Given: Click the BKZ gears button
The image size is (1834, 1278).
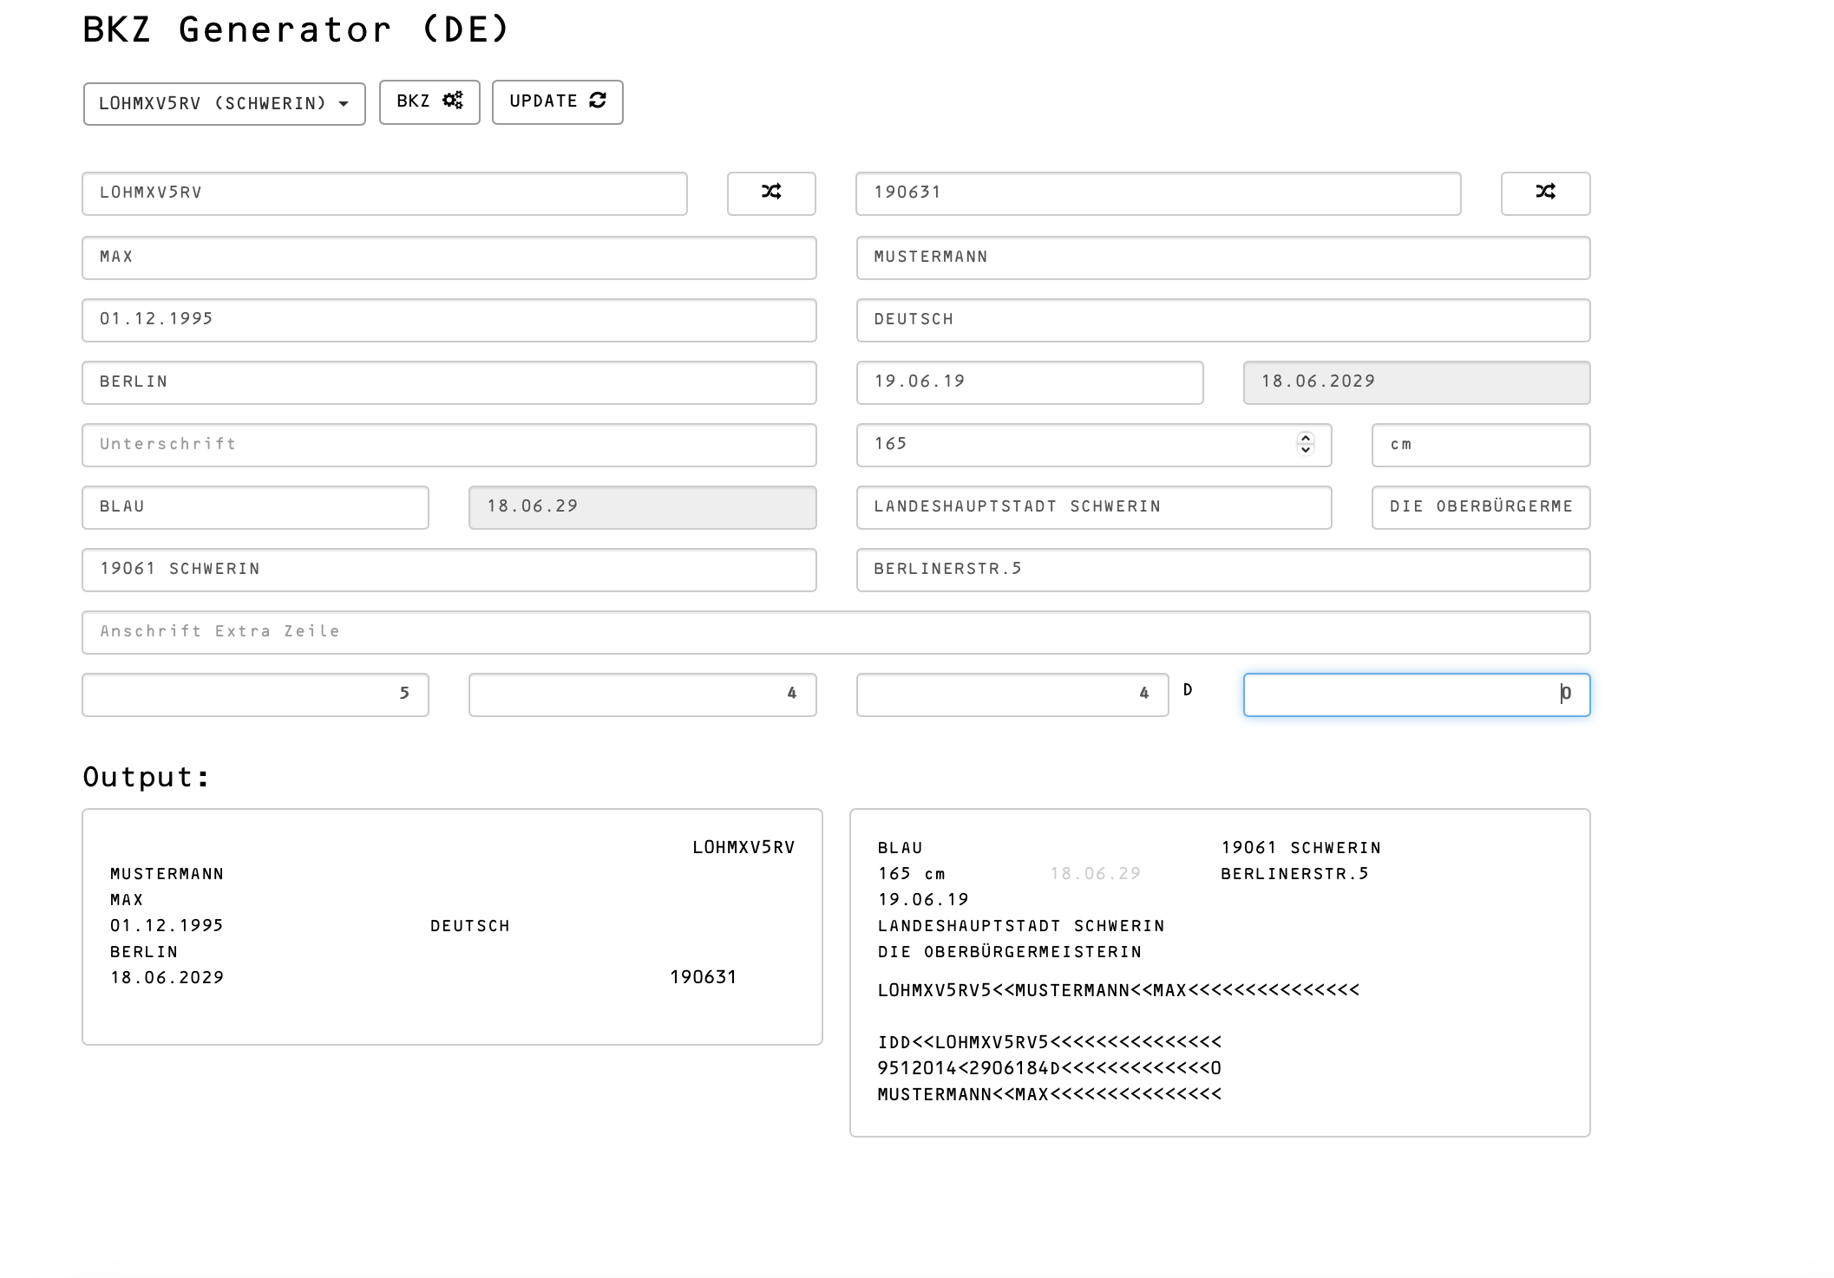Looking at the screenshot, I should click(x=429, y=102).
